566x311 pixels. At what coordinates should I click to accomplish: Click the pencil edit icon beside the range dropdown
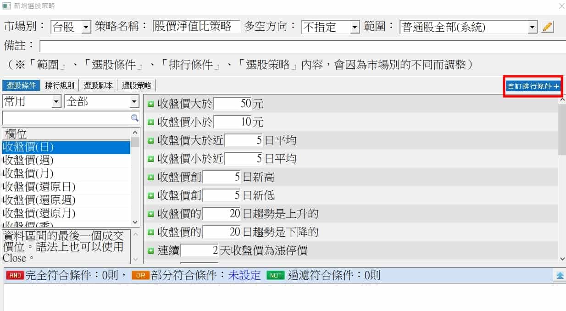(x=547, y=27)
